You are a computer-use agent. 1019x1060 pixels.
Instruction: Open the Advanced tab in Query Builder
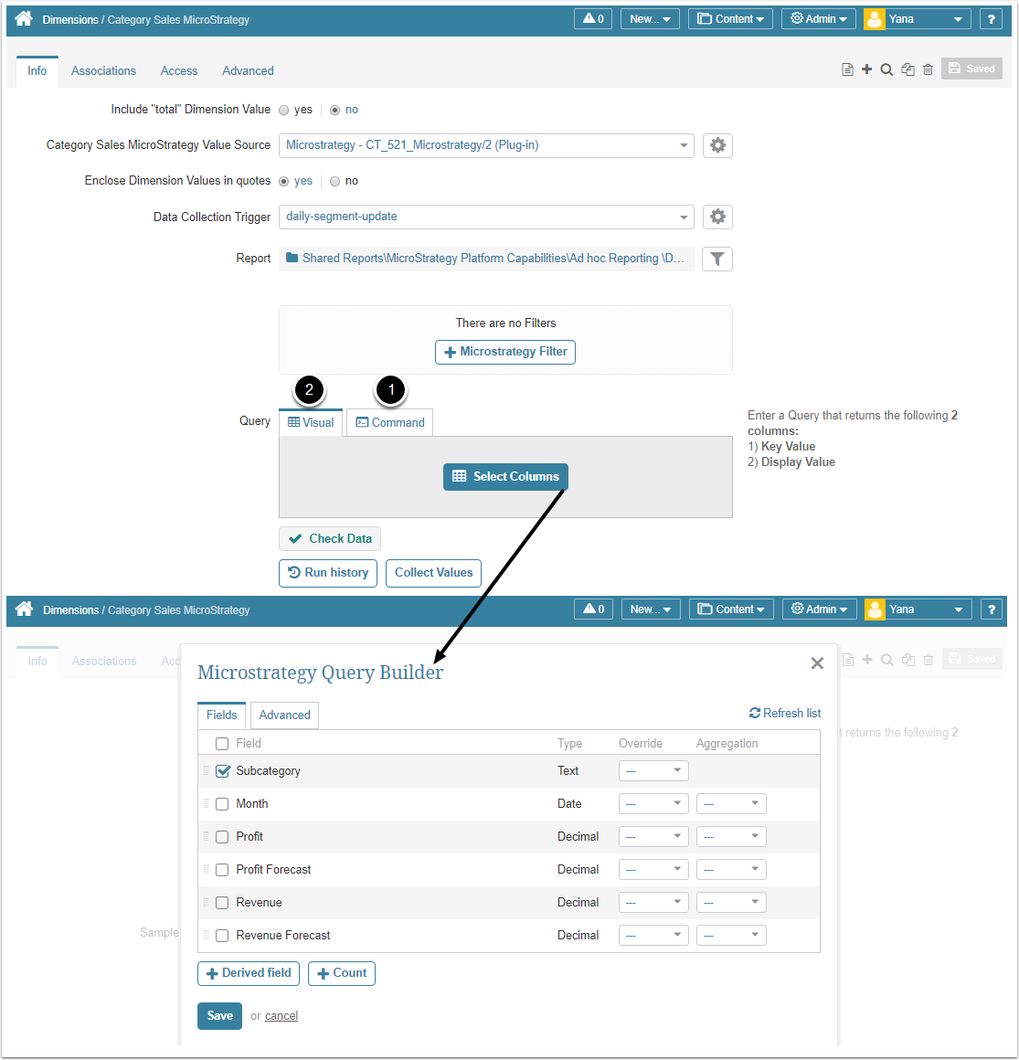[284, 715]
